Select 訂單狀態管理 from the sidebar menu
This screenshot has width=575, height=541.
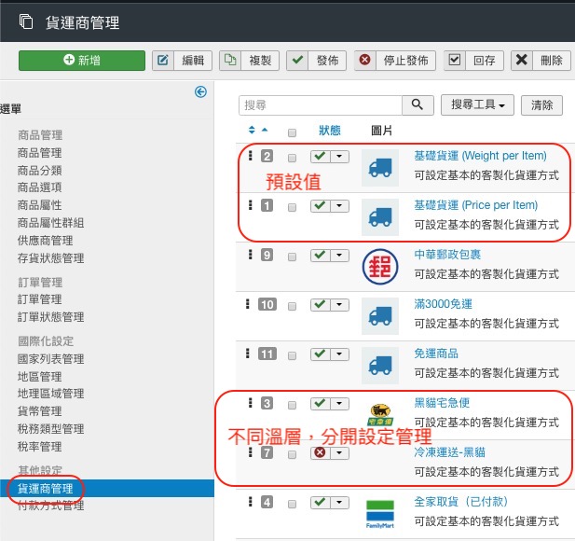click(51, 317)
